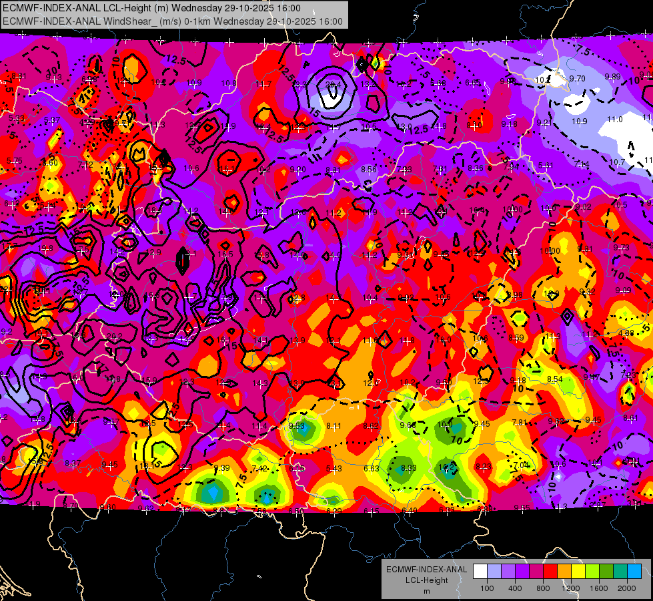Click the '8.56' grid value on map
653x601 pixels.
pyautogui.click(x=369, y=169)
